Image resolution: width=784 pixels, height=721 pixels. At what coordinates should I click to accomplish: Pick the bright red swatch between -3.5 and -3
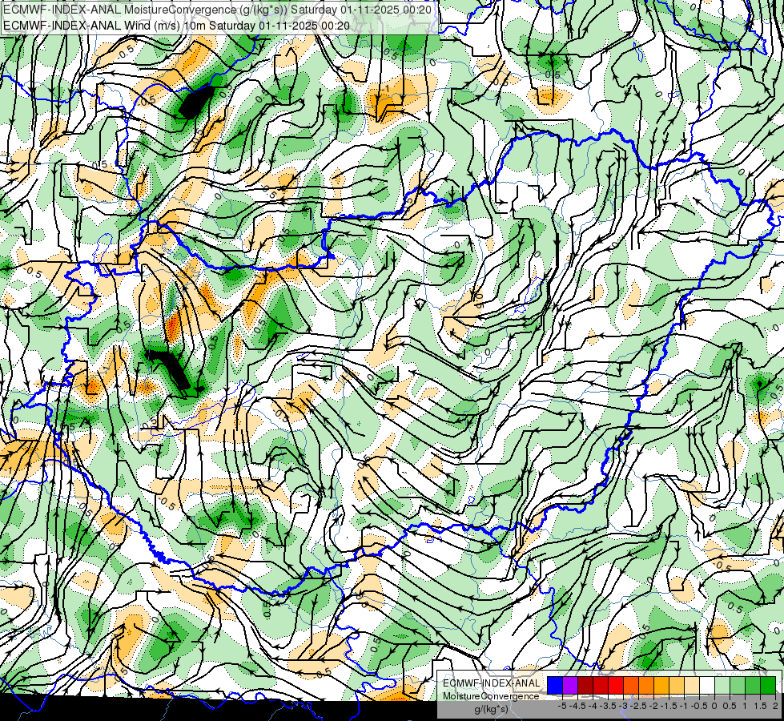(x=616, y=686)
